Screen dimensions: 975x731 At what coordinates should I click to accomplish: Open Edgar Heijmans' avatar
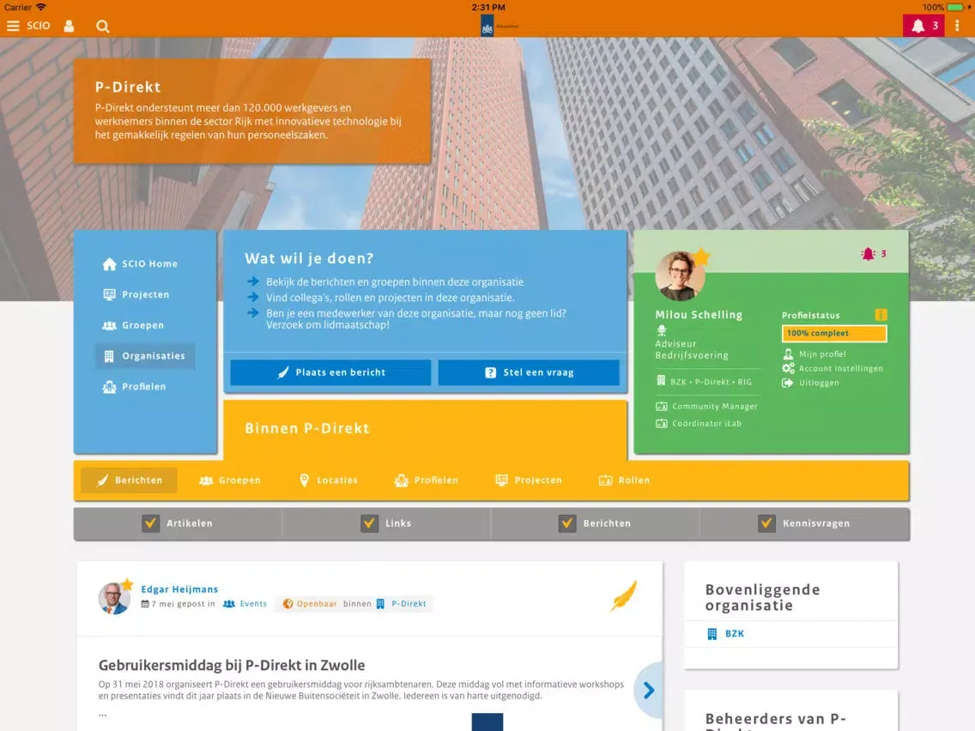(x=114, y=598)
